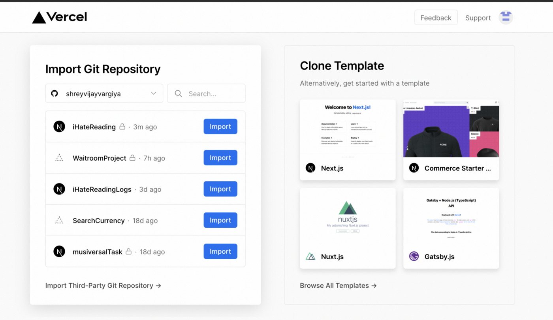
Task: Import the WaitroomProject repository
Action: click(x=220, y=158)
